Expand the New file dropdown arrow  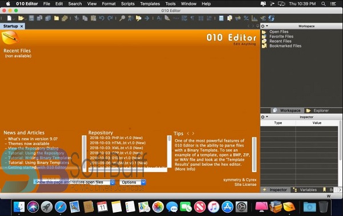[x=14, y=19]
